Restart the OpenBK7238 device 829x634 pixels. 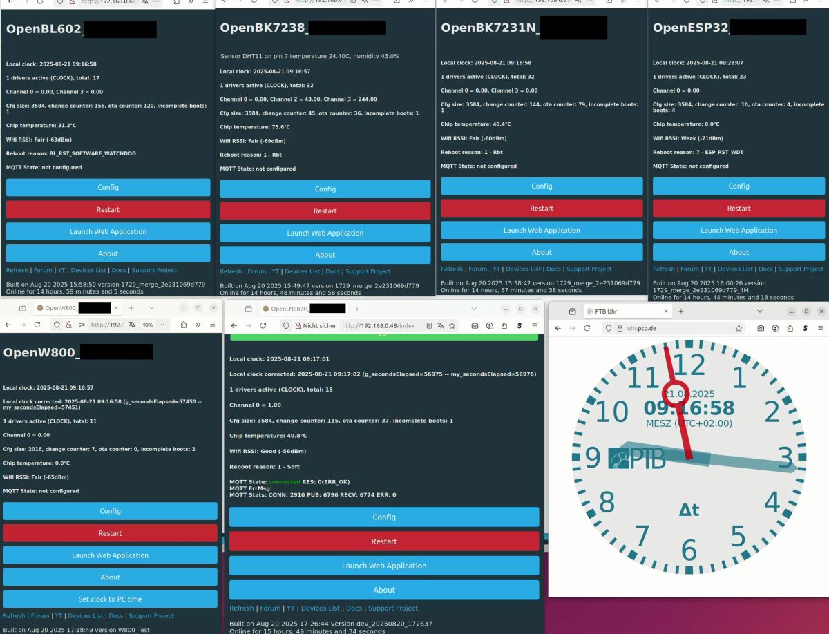325,211
